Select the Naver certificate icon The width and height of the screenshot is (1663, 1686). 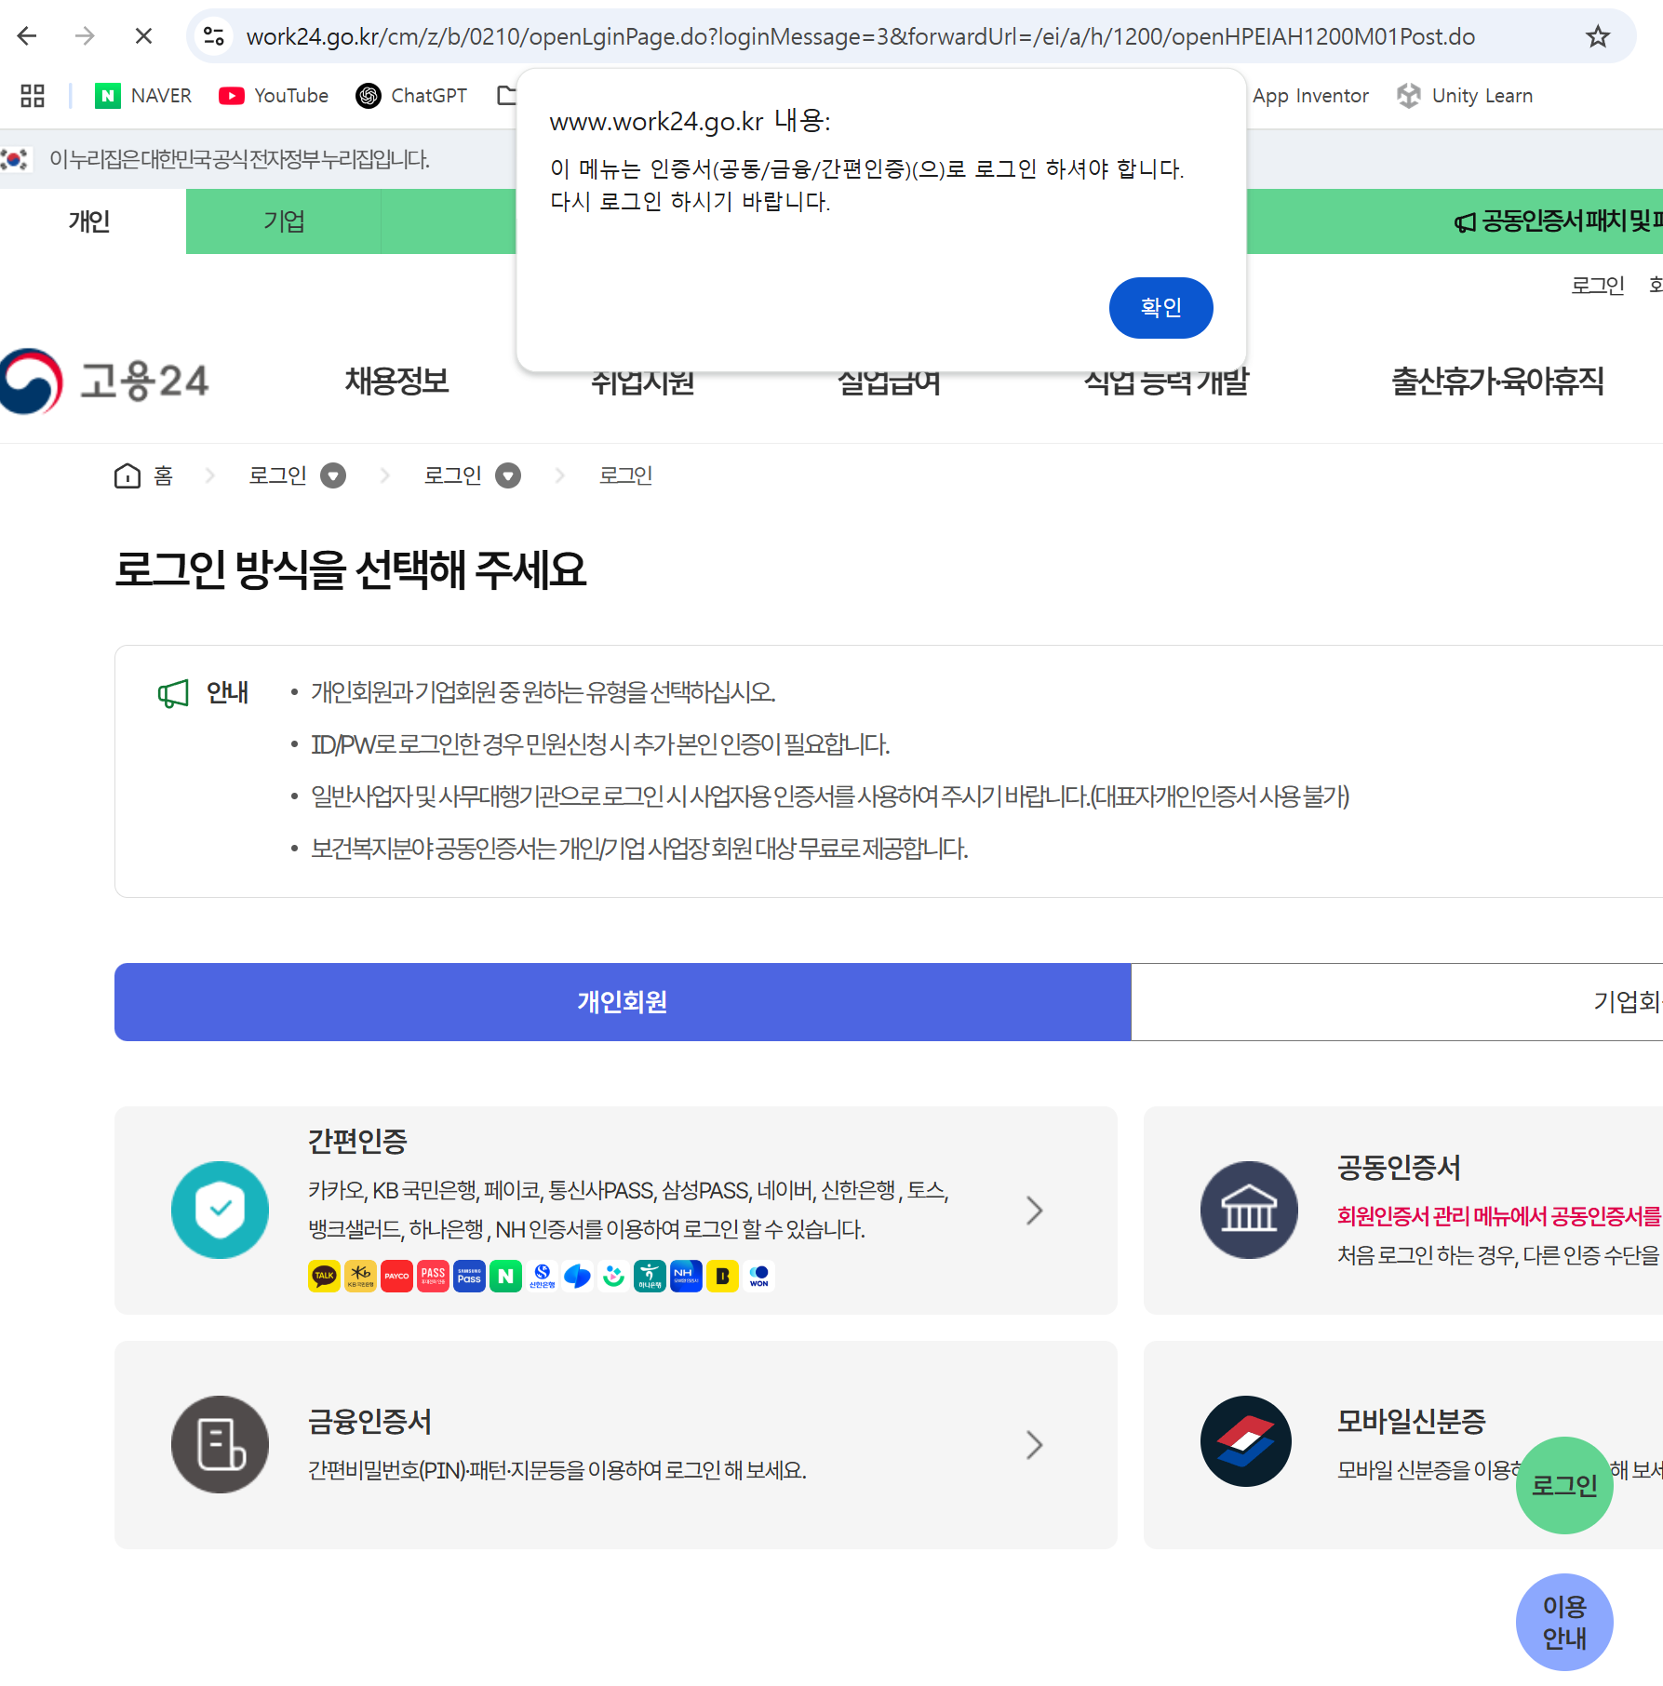coord(505,1276)
